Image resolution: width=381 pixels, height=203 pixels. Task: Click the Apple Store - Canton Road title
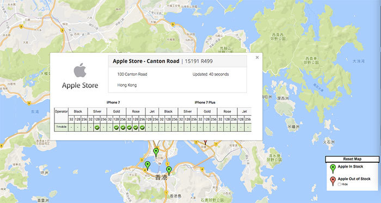(x=146, y=61)
